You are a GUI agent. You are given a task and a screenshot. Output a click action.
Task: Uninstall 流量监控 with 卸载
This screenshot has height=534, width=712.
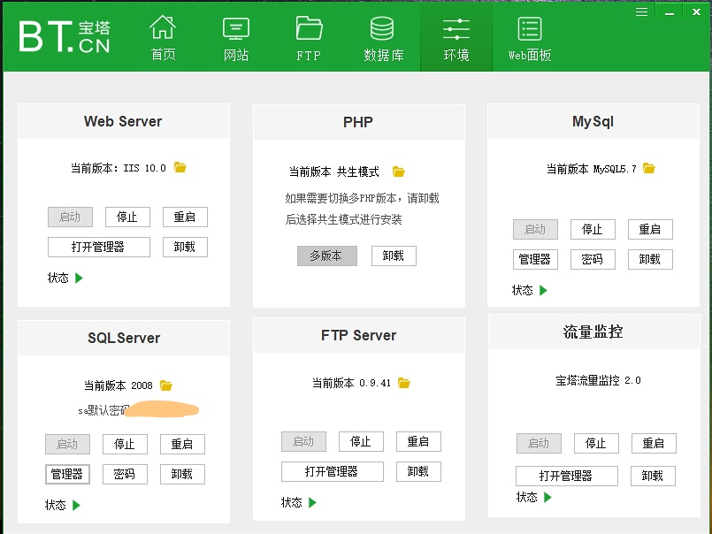tap(653, 476)
